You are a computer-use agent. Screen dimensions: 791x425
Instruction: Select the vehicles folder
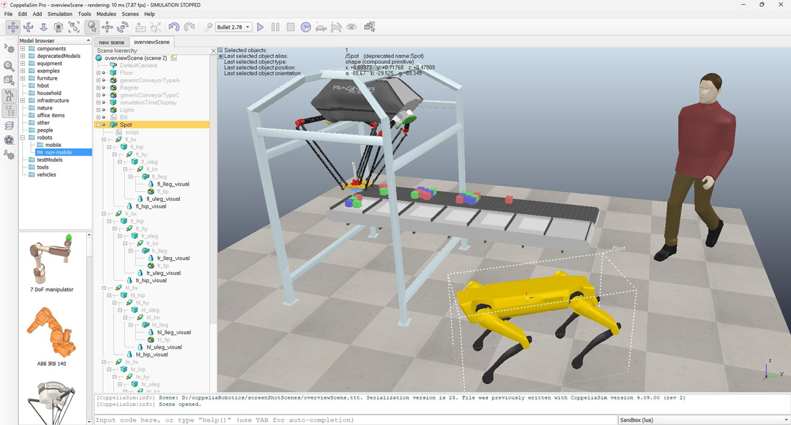click(46, 175)
